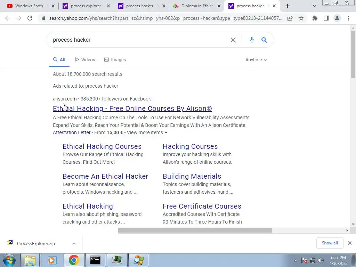The image size is (356, 267).
Task: Open the Attestation Letter link
Action: (72, 132)
